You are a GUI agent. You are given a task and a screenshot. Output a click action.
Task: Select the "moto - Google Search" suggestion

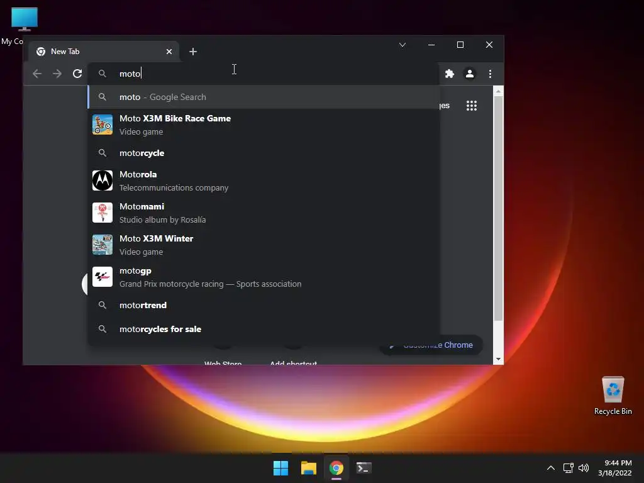click(264, 97)
